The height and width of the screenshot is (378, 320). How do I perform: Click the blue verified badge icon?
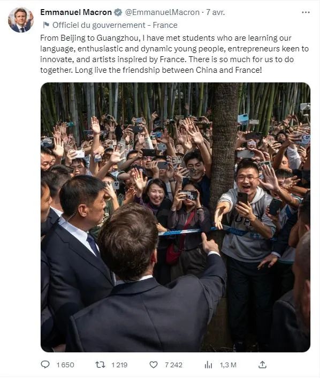118,12
